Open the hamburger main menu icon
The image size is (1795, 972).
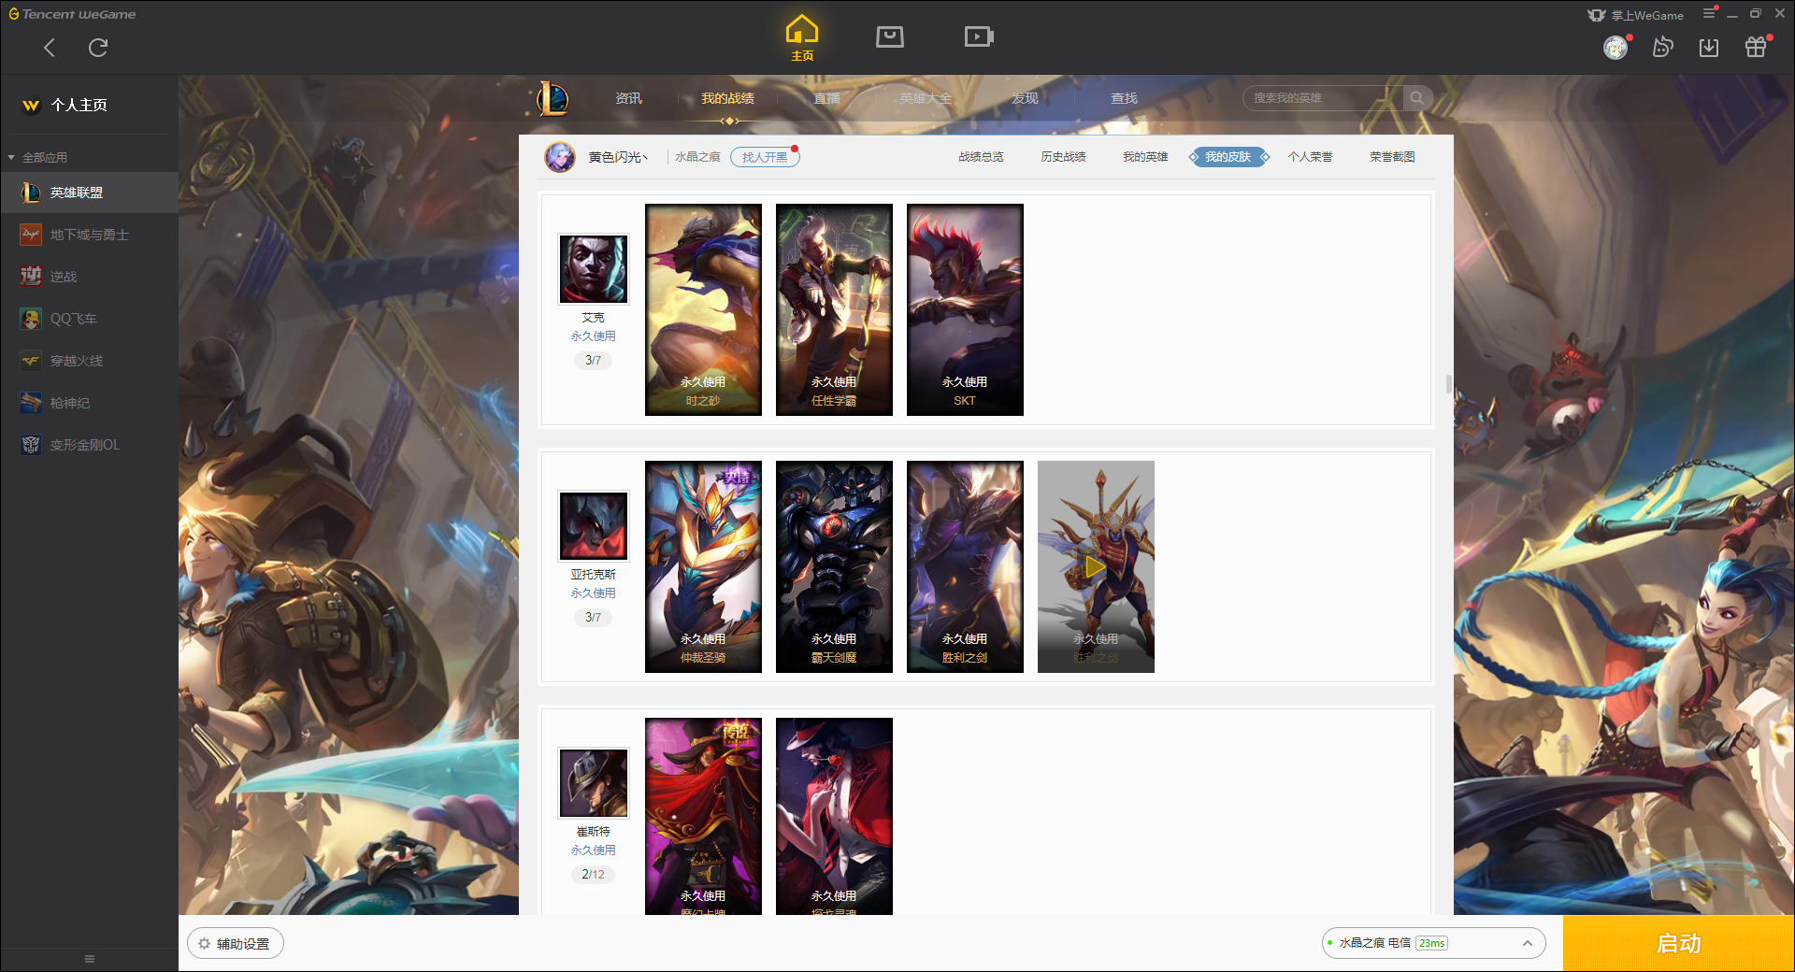[x=1709, y=13]
